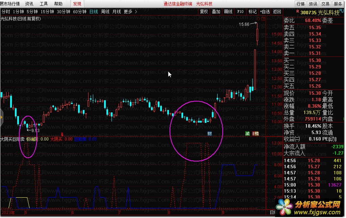Click the 外盘 value 759114

(x=313, y=119)
